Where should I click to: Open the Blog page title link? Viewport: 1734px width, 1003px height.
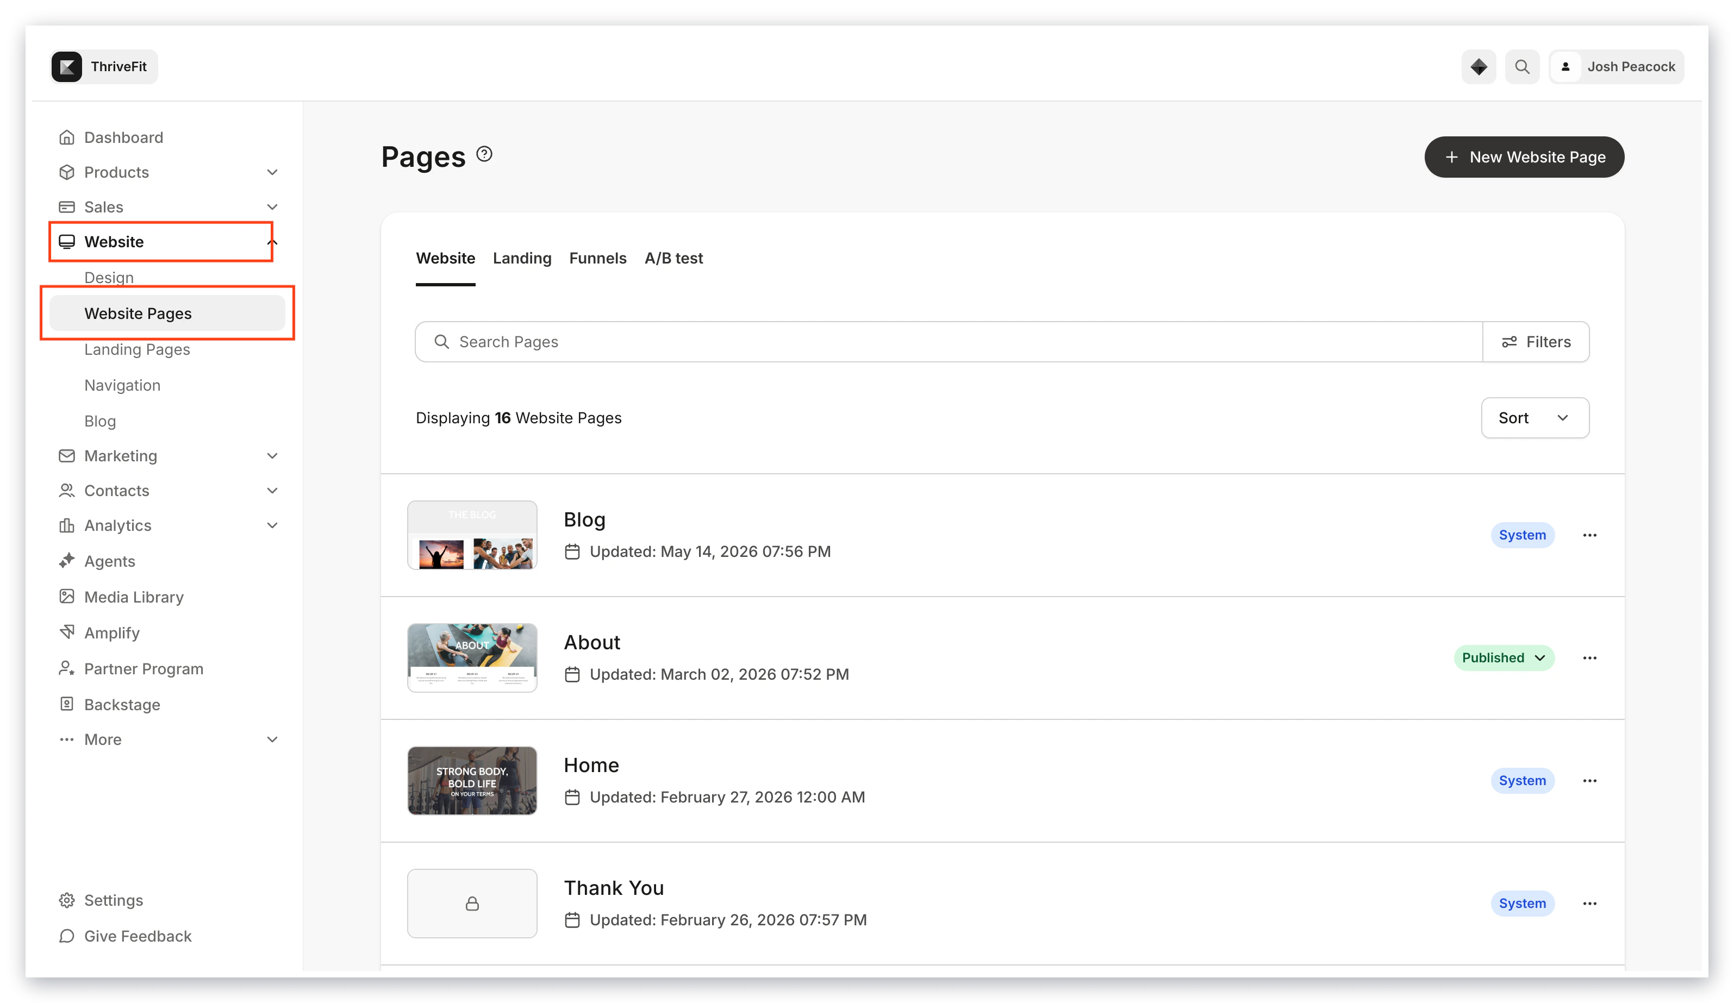(x=584, y=519)
